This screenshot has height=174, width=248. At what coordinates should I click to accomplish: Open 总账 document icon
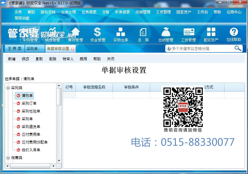[x=143, y=35]
